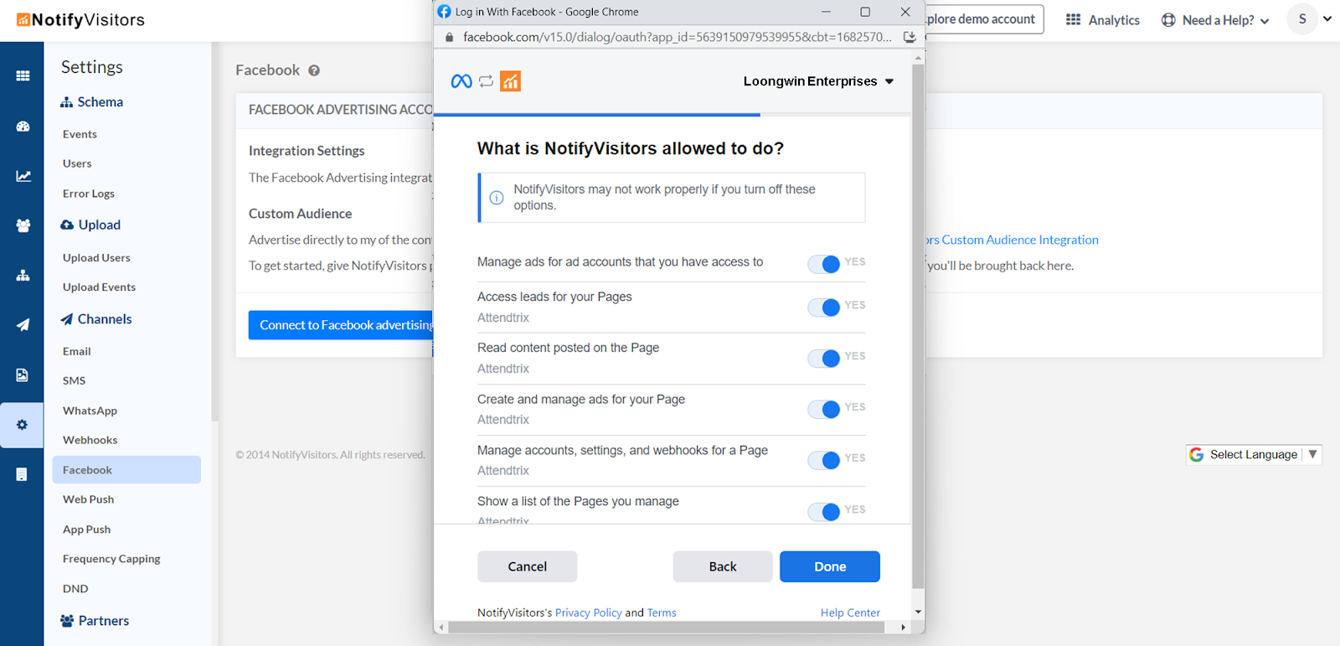Open the users group sidebar icon

point(23,225)
